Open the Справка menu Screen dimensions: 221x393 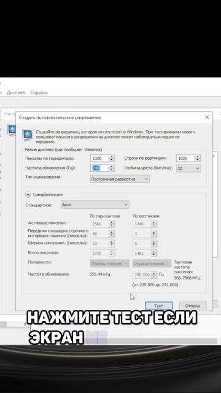(x=39, y=93)
